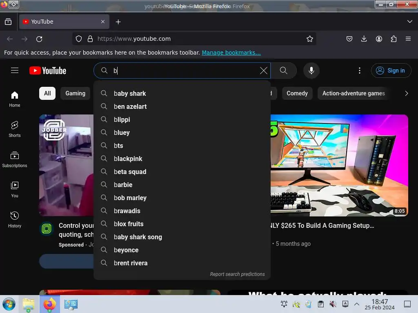Reload the page with the refresh icon
The width and height of the screenshot is (418, 313).
click(39, 39)
